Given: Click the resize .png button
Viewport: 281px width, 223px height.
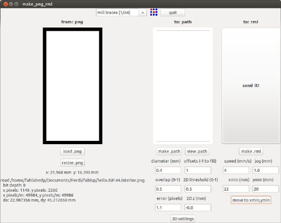Looking at the screenshot, I should (73, 163).
